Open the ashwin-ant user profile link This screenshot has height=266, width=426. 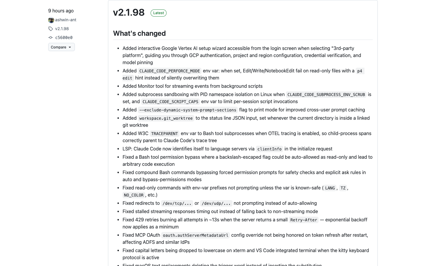66,20
